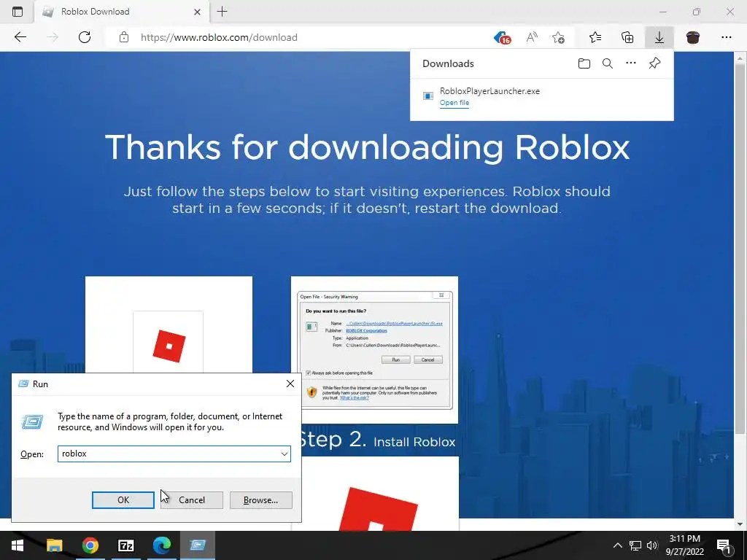747x560 pixels.
Task: Click the browser profile avatar
Action: [x=693, y=37]
